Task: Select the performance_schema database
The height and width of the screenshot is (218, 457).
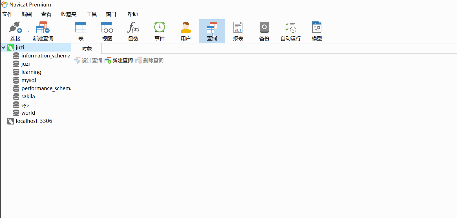Action: coord(46,88)
